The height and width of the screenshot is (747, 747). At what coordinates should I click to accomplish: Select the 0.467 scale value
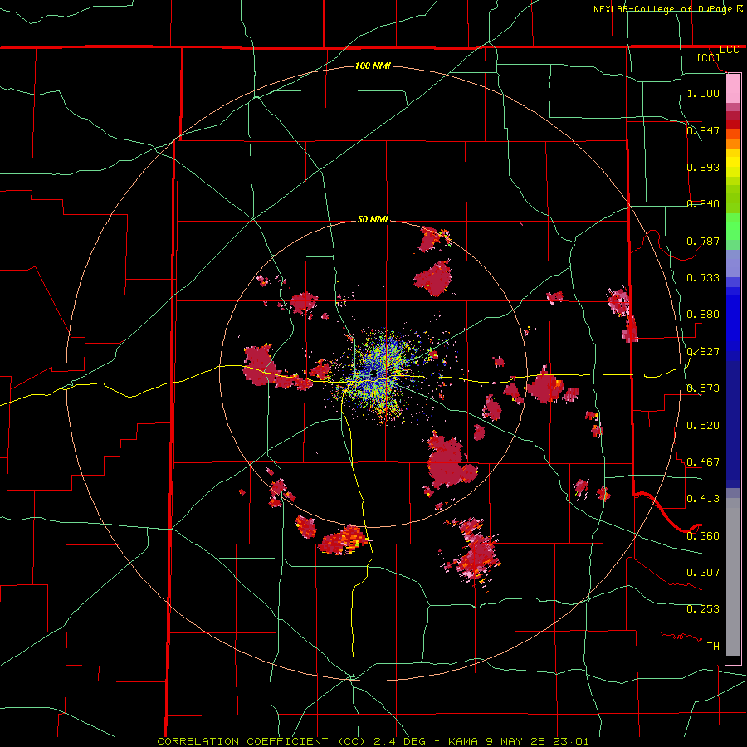click(x=703, y=462)
